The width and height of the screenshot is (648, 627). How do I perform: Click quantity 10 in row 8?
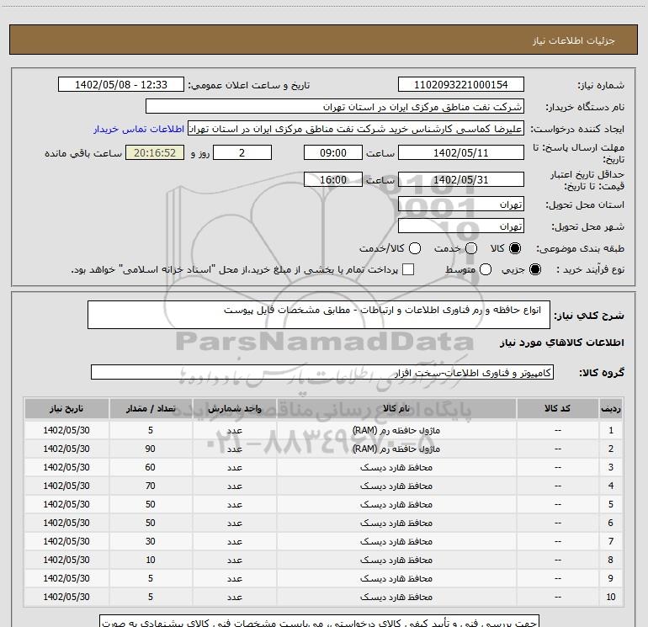coord(151,560)
